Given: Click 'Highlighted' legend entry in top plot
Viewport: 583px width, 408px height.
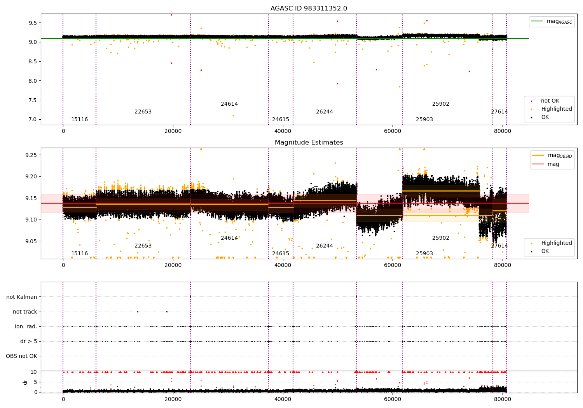Looking at the screenshot, I should 552,109.
